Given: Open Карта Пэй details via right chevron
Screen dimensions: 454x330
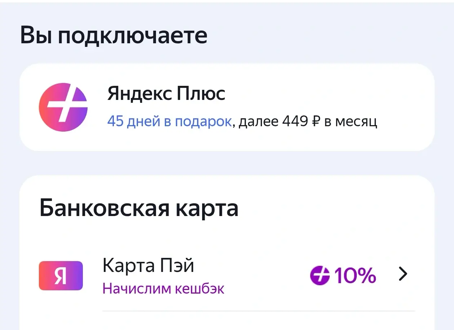Looking at the screenshot, I should (403, 274).
